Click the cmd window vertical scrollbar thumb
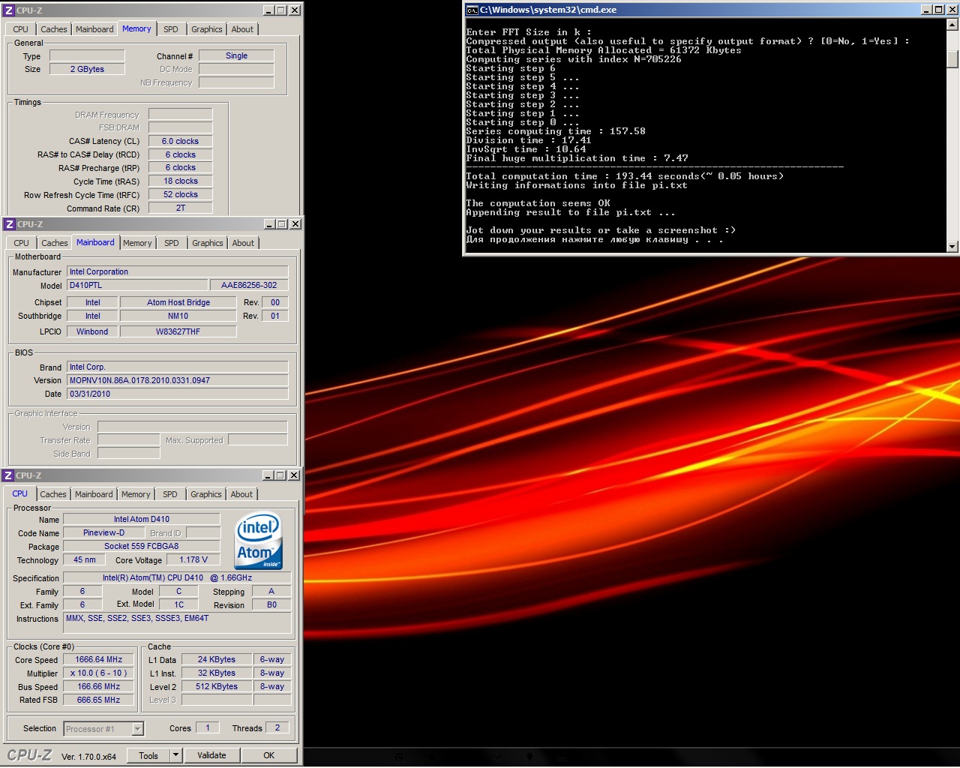 (x=952, y=59)
